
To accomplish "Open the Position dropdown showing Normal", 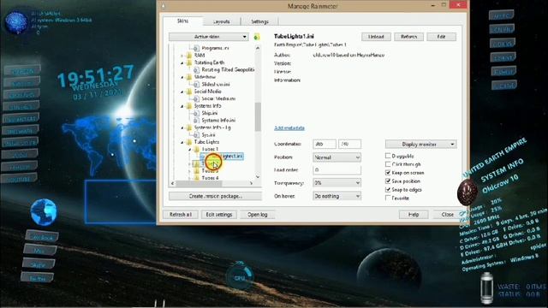I will click(337, 157).
